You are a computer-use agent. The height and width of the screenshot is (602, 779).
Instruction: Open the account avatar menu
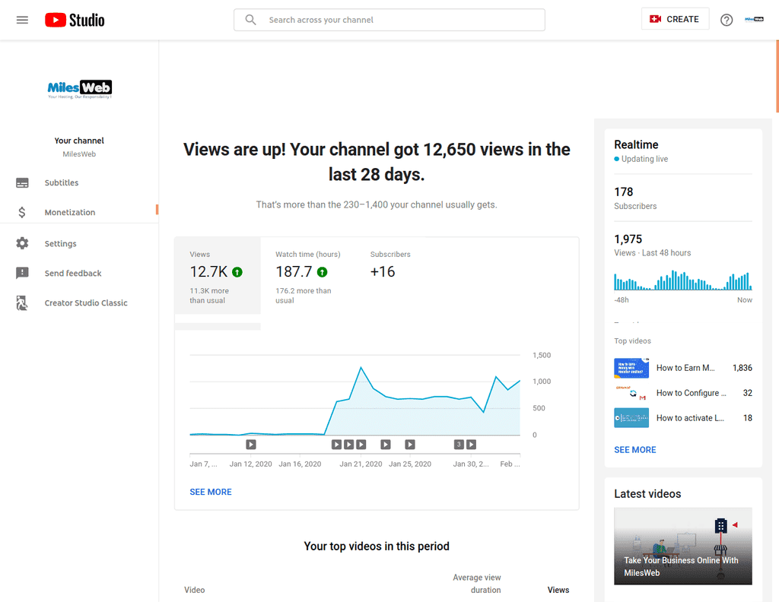[x=754, y=19]
